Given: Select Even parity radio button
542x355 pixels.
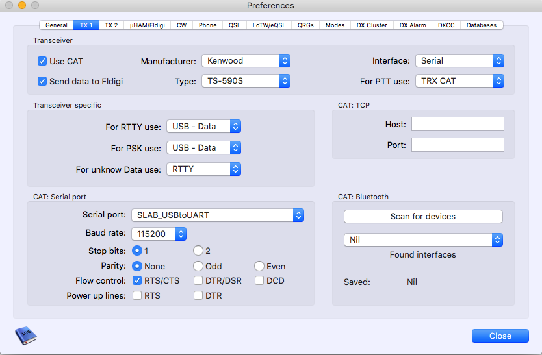Looking at the screenshot, I should pyautogui.click(x=259, y=266).
